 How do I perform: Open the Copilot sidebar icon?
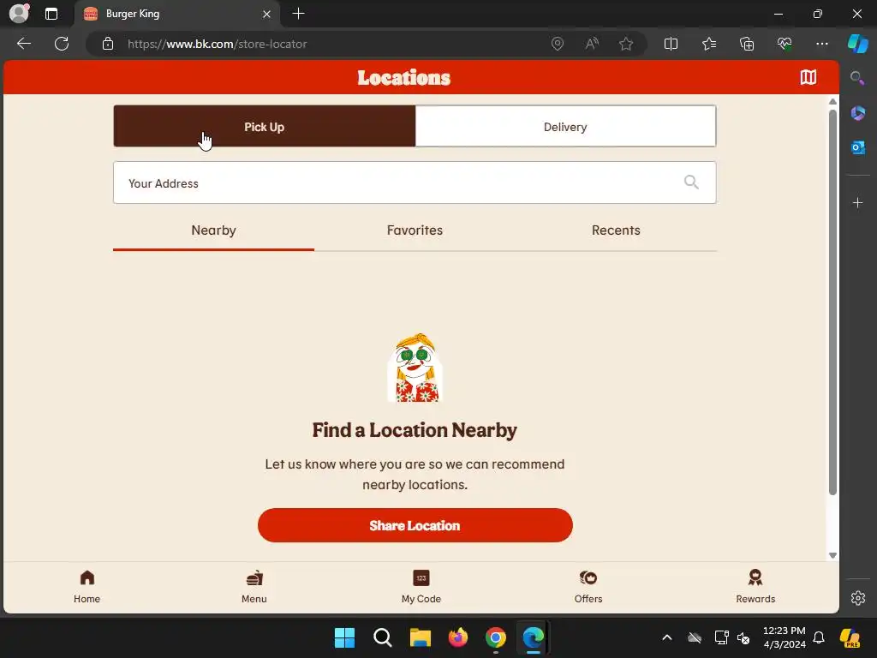(x=857, y=44)
